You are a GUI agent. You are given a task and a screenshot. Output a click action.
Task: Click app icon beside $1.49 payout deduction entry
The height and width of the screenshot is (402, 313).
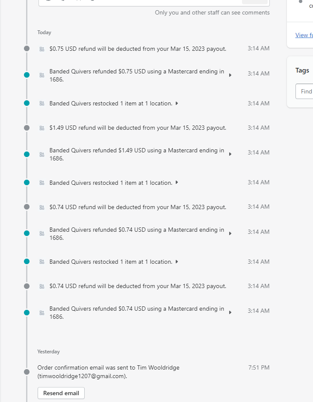[42, 128]
